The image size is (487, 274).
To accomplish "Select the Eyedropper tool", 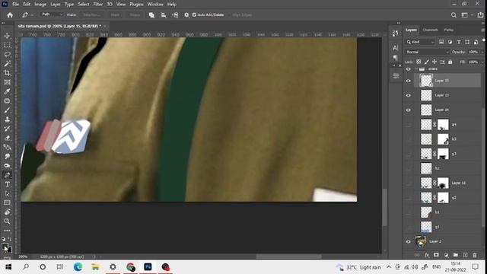I will pyautogui.click(x=7, y=91).
